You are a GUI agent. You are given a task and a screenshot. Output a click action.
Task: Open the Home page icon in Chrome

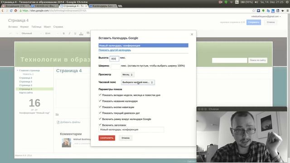click(16, 11)
